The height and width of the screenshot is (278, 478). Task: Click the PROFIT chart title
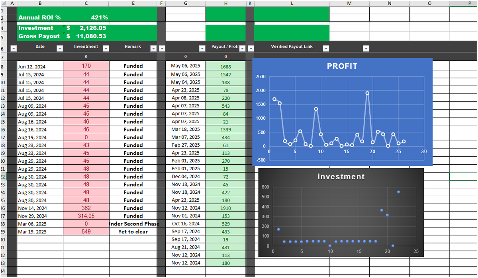click(x=342, y=66)
